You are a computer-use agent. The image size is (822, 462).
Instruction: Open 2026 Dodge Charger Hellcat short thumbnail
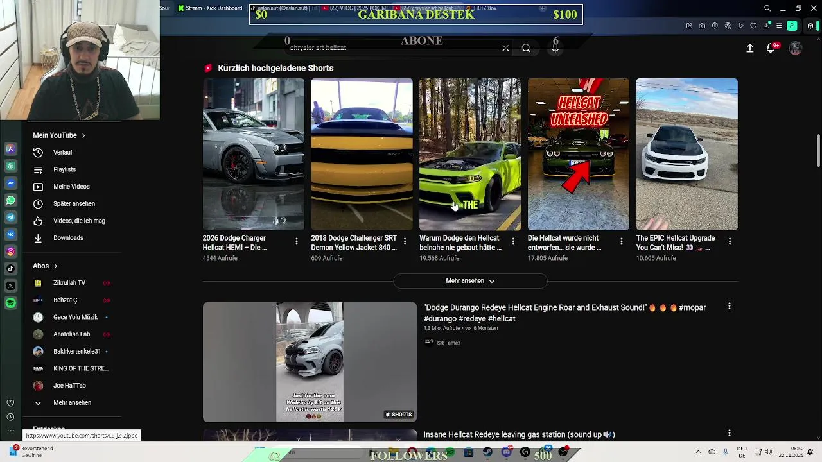coord(254,154)
